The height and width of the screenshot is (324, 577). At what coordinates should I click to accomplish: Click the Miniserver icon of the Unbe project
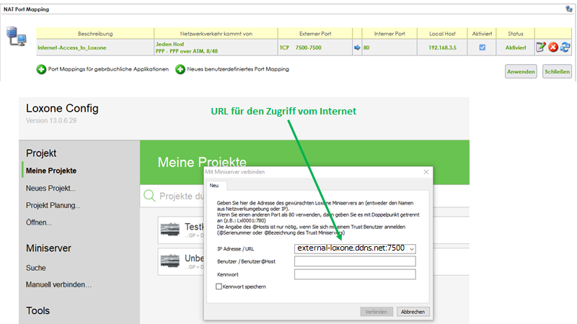click(x=170, y=261)
